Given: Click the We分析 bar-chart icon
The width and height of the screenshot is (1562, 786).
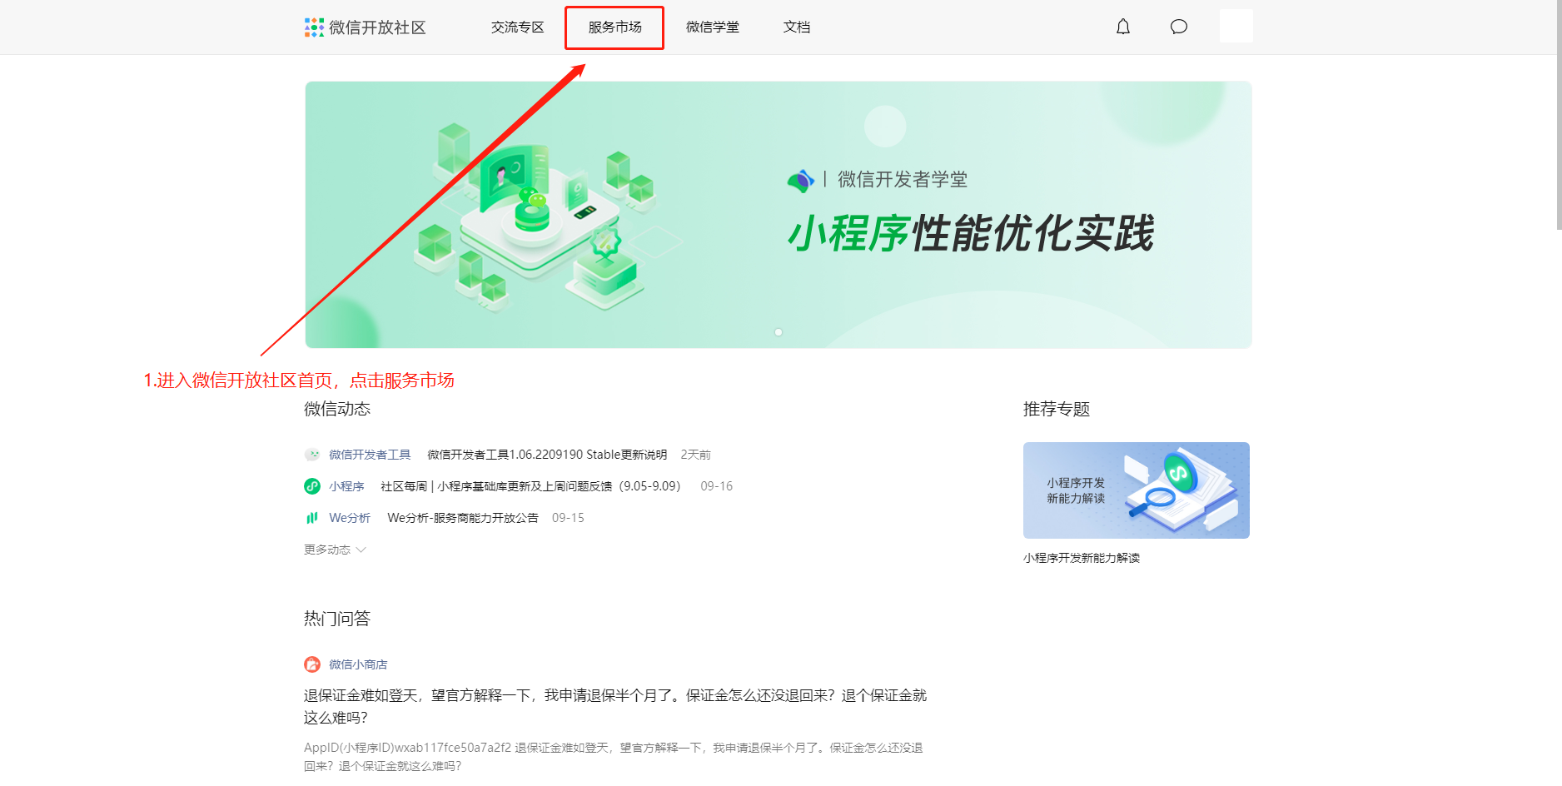Looking at the screenshot, I should coord(311,517).
